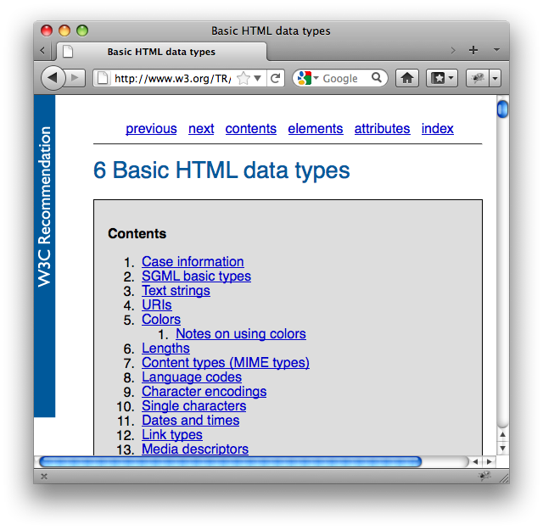The width and height of the screenshot is (543, 530).
Task: Click vertical scrollbar up arrow
Action: click(x=503, y=434)
